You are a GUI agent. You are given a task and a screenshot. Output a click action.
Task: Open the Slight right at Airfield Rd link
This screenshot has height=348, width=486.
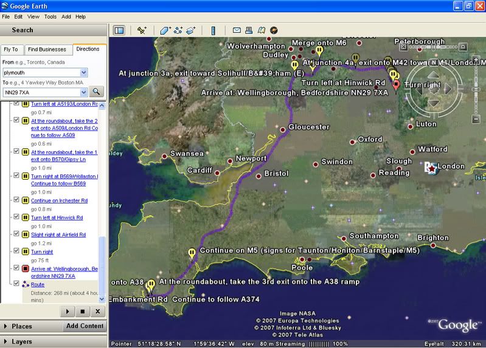click(x=58, y=234)
